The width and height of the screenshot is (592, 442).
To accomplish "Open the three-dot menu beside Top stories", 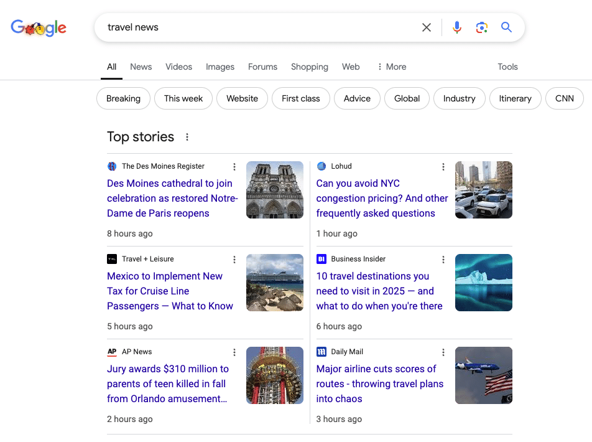I will click(187, 137).
